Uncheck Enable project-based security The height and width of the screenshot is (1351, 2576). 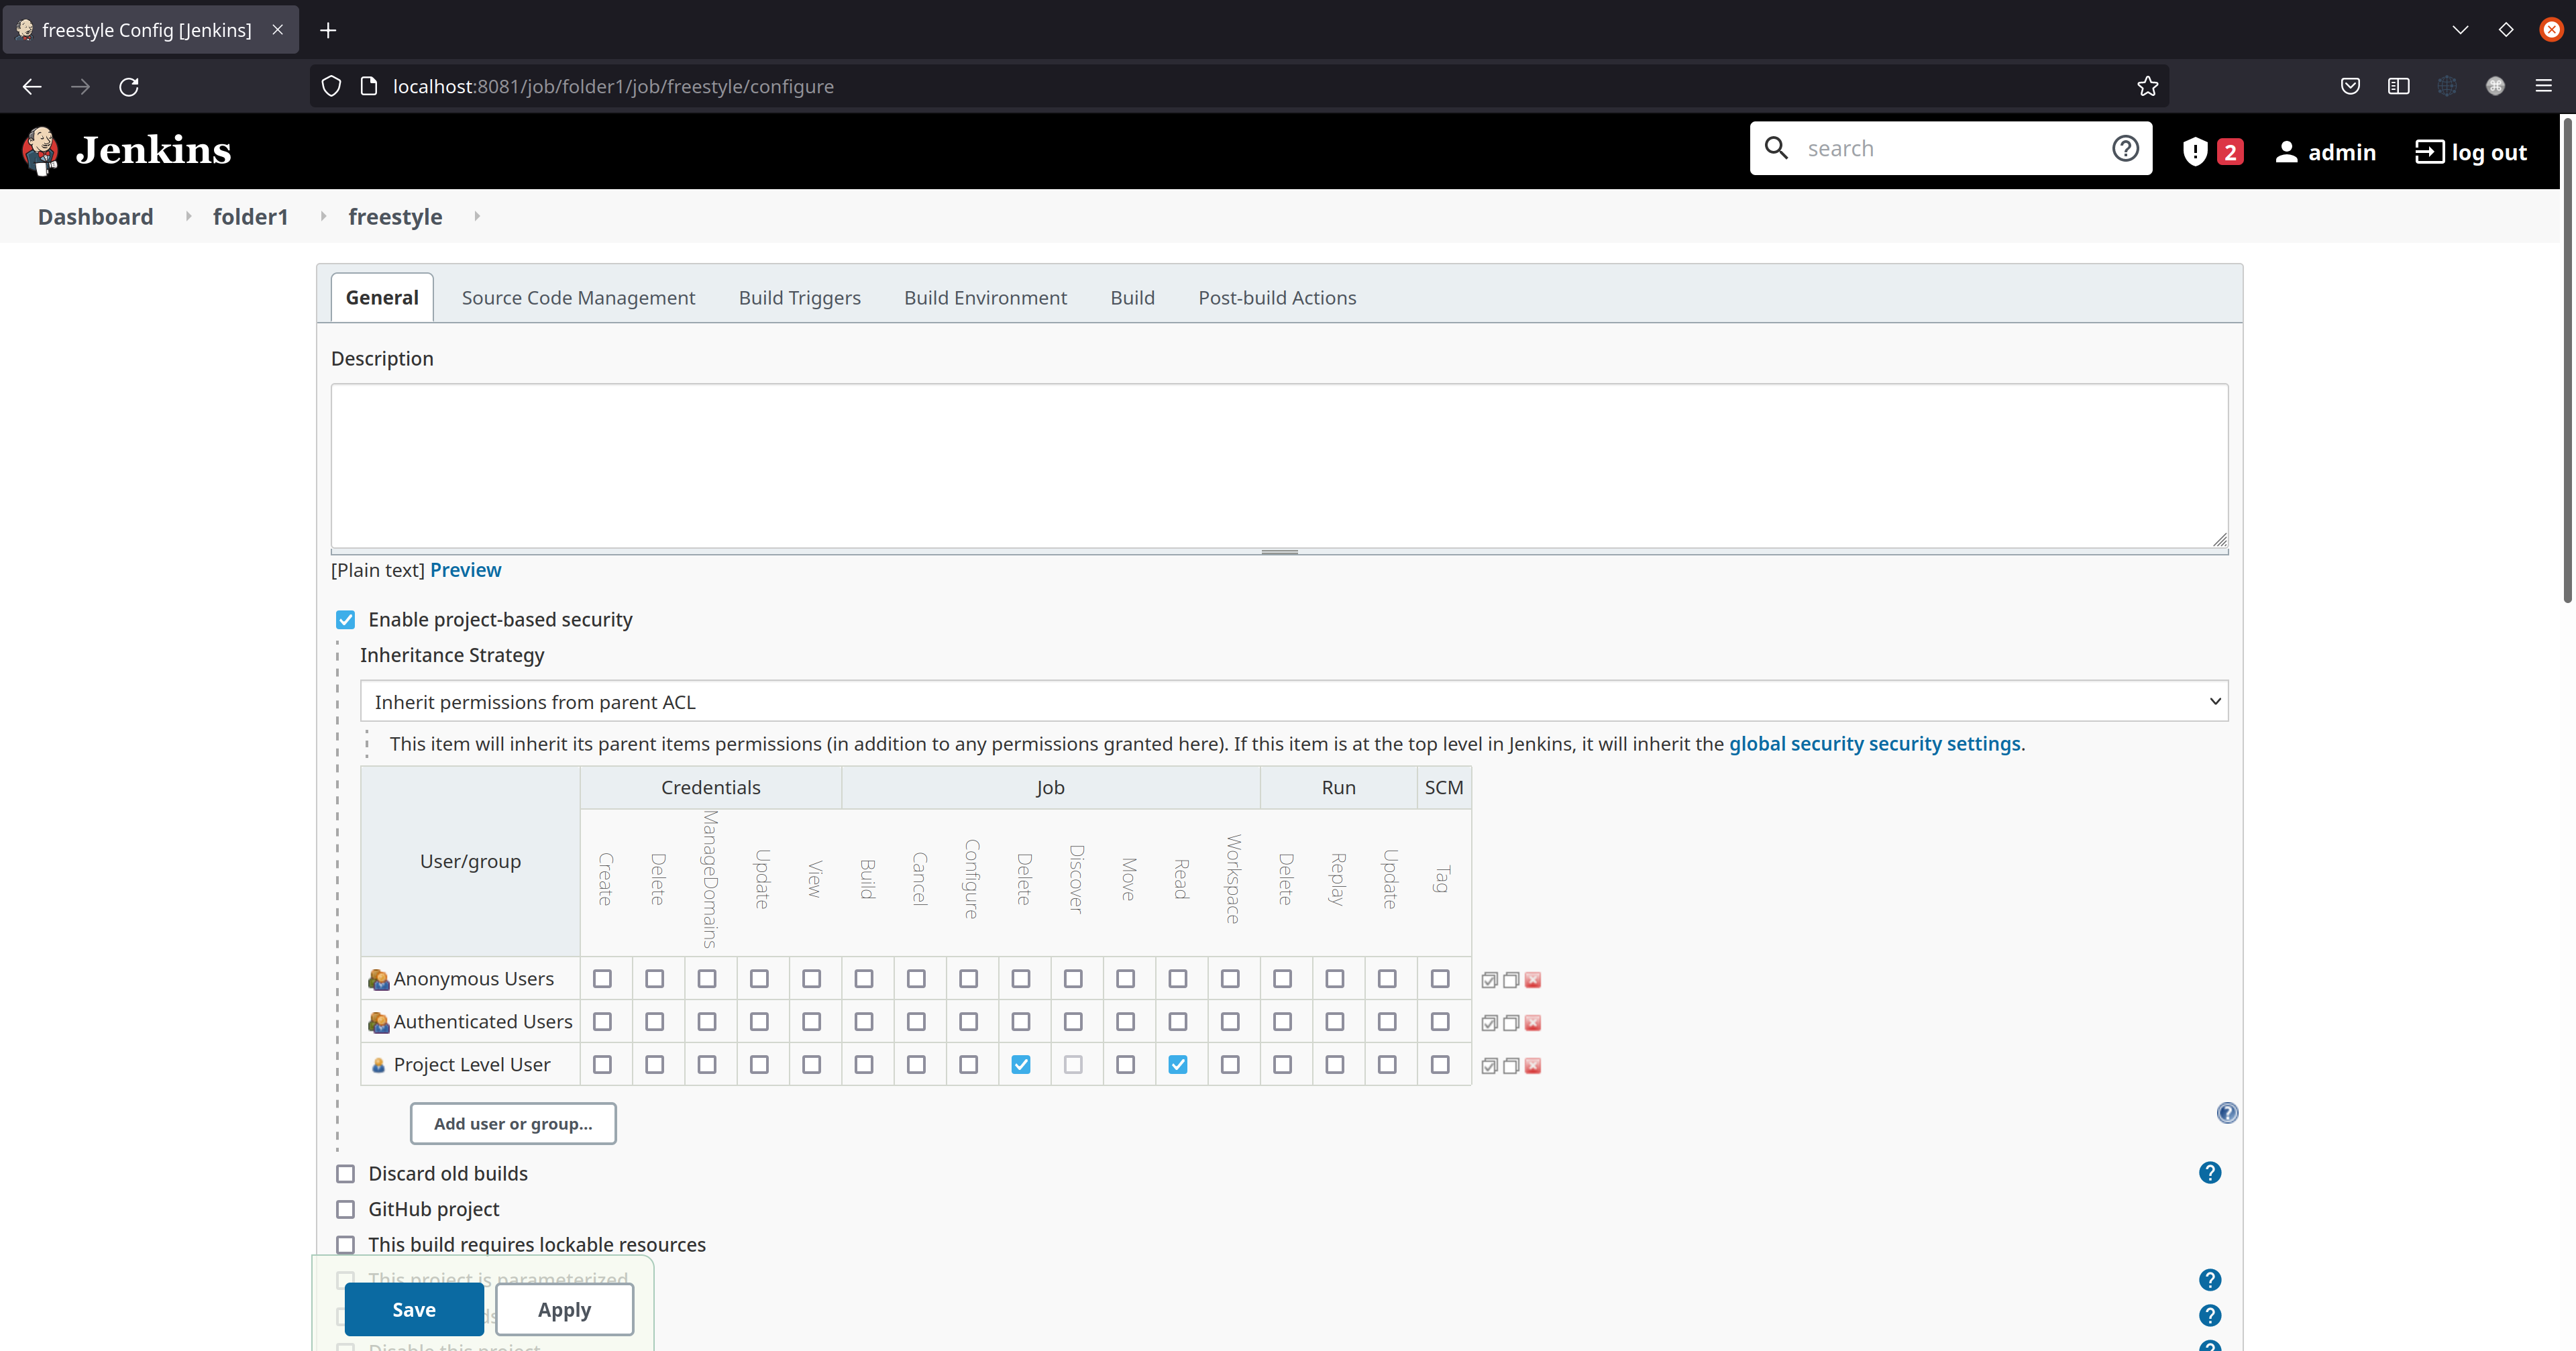tap(345, 620)
